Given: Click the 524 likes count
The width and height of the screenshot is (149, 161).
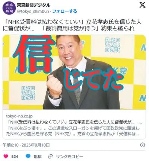Looking at the screenshot, I should click(15, 157).
